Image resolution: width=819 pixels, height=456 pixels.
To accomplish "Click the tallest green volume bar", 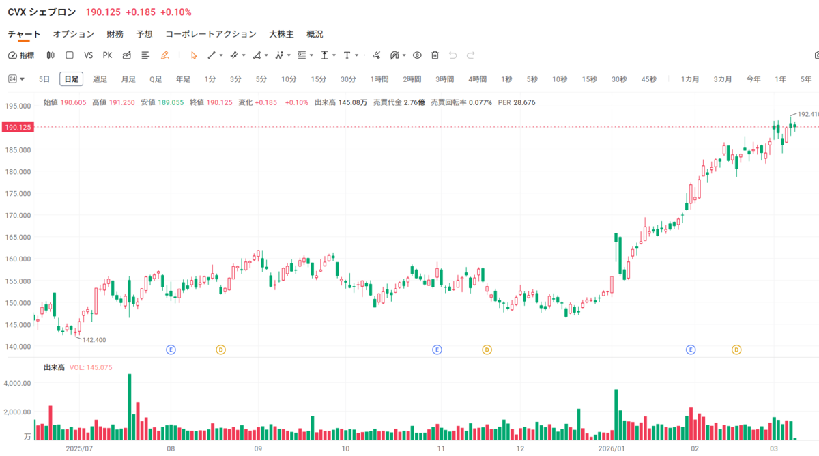I will (x=130, y=407).
